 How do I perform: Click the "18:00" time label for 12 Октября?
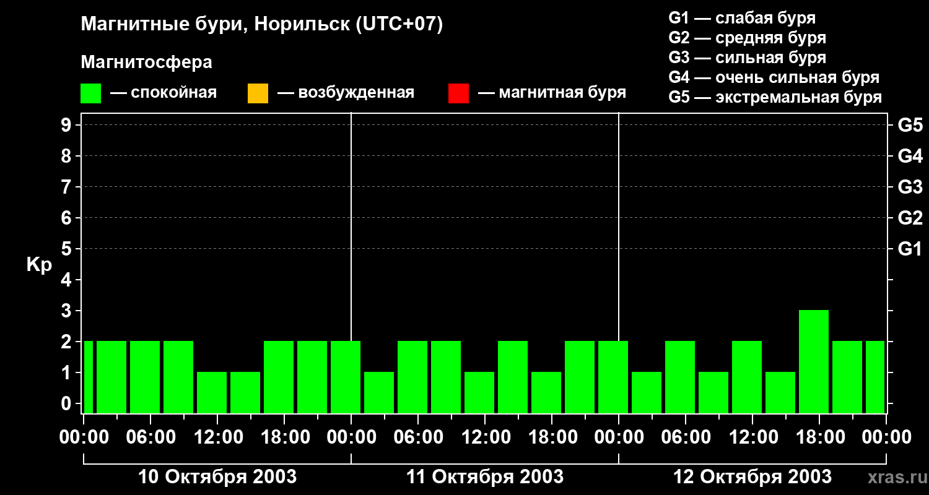[819, 437]
